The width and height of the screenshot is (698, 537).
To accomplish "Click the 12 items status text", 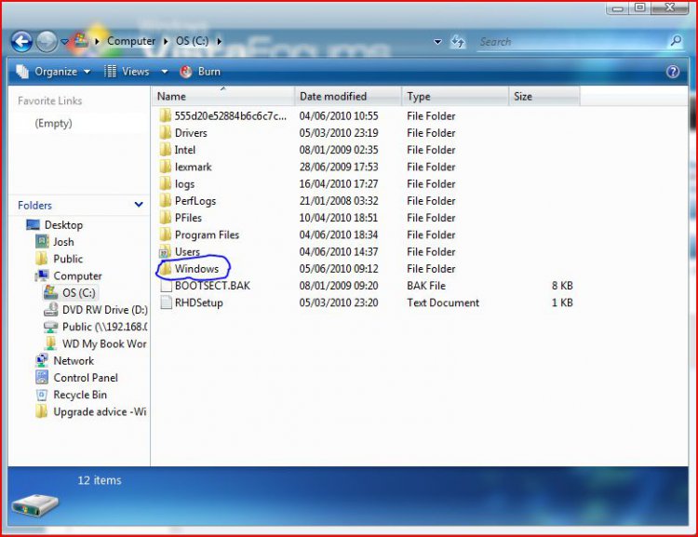I will click(x=100, y=480).
